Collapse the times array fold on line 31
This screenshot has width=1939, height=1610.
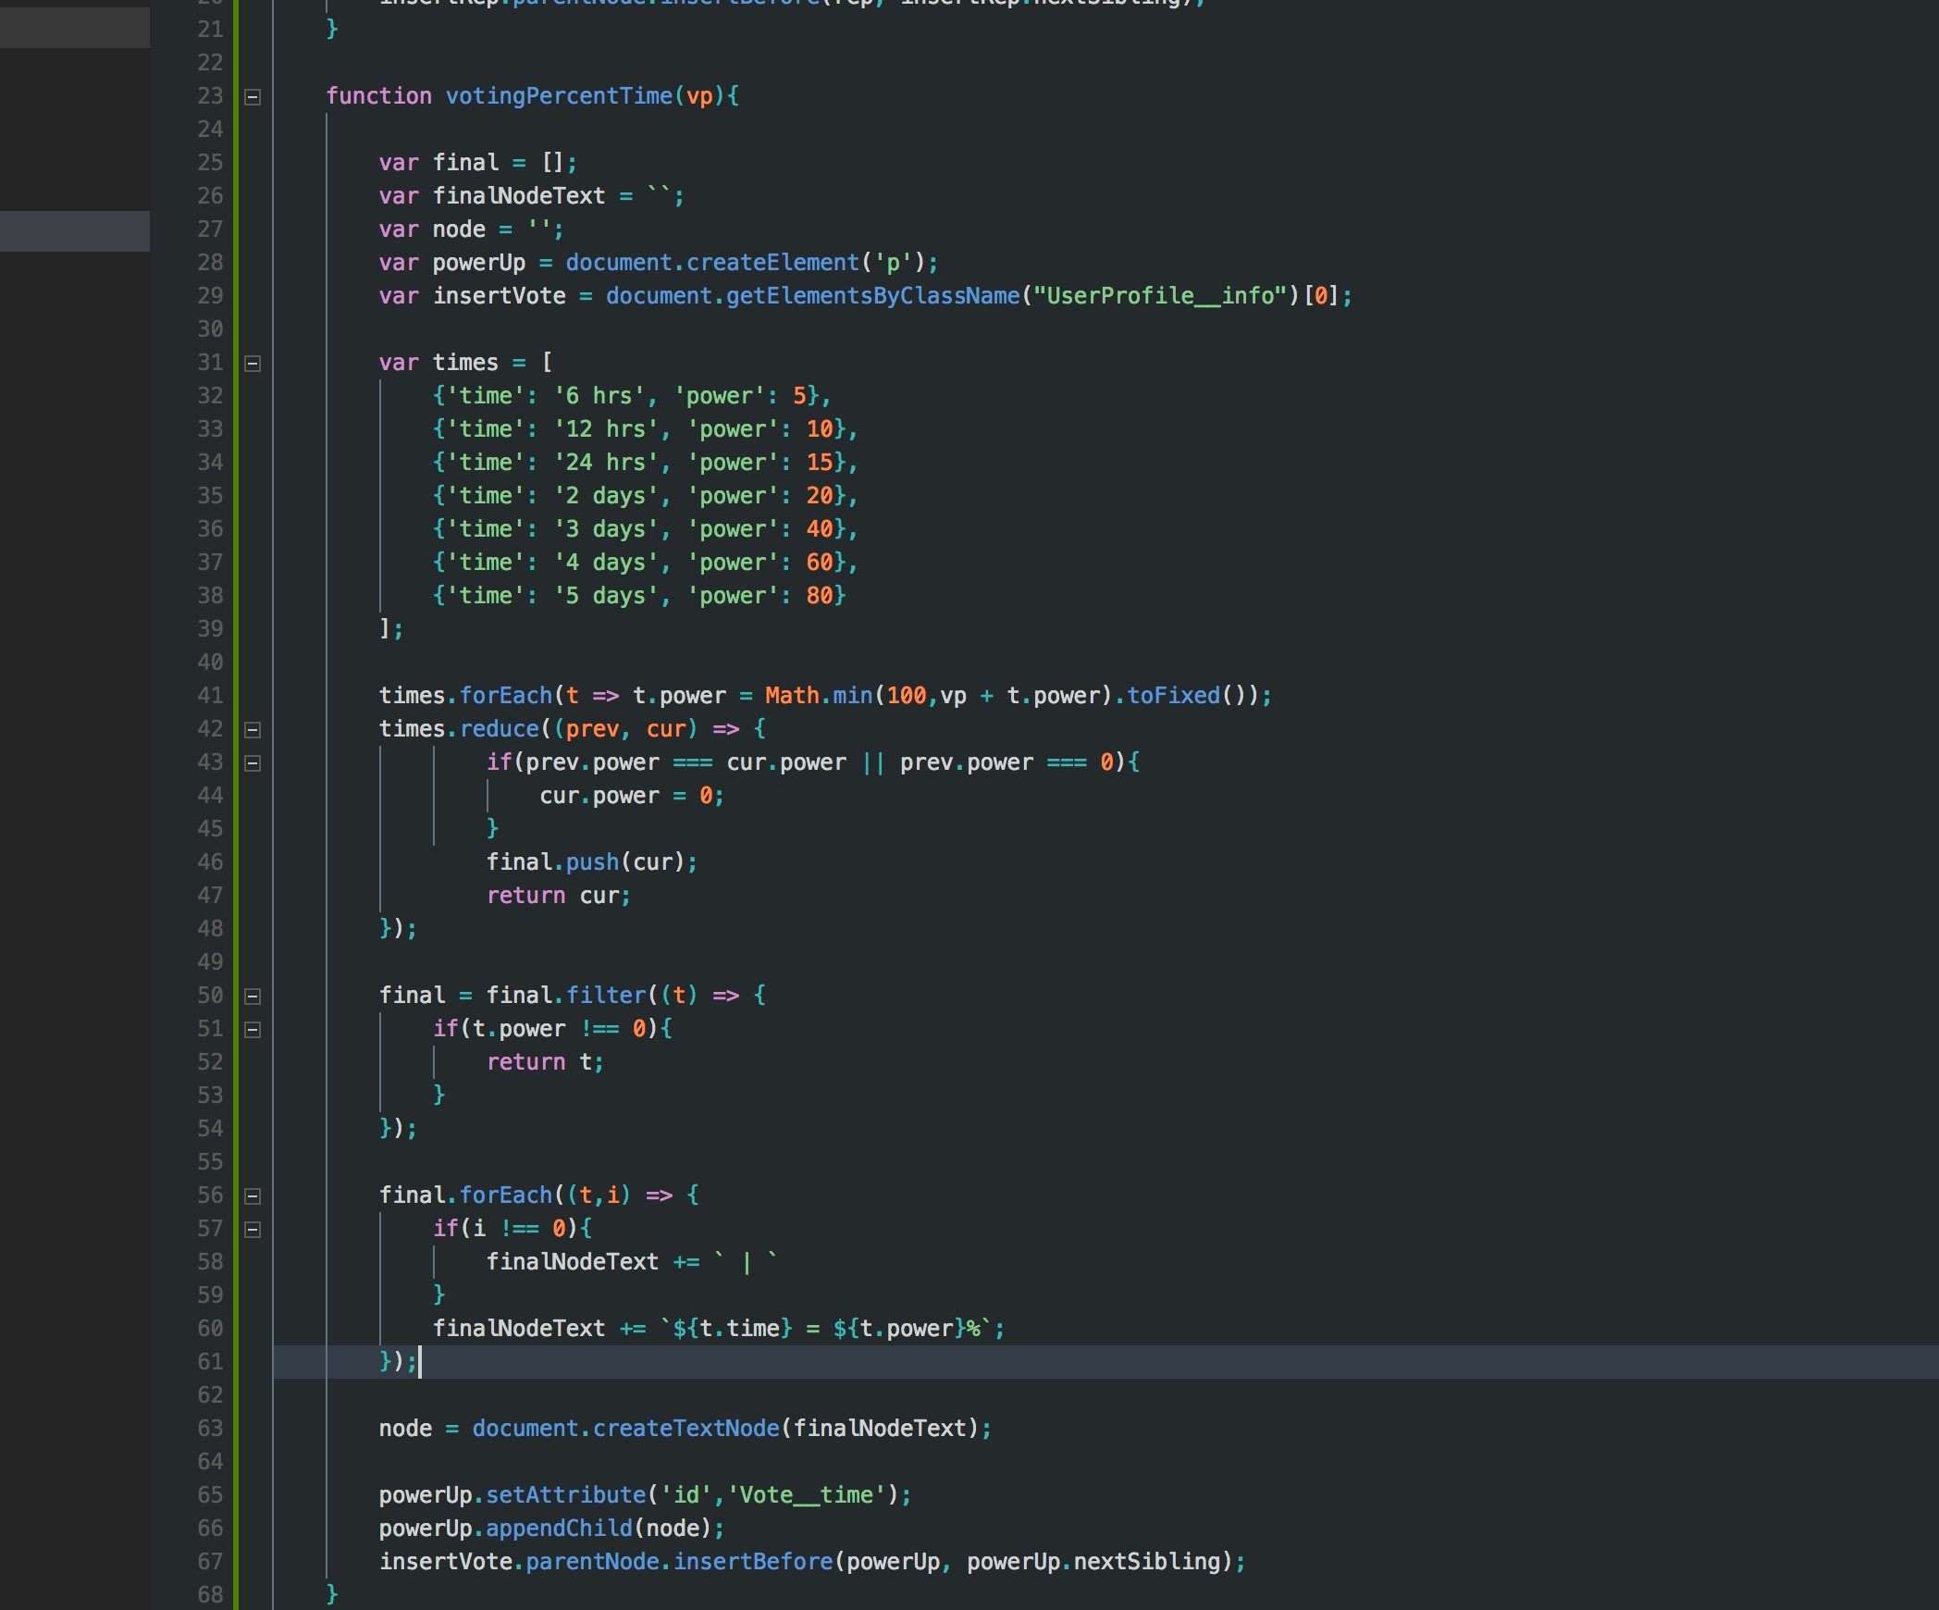(252, 364)
